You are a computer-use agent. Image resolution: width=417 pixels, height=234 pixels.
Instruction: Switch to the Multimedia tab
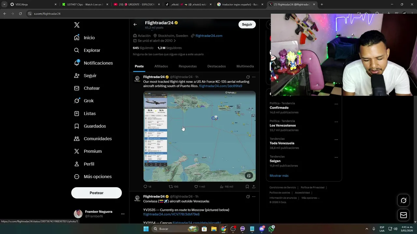(x=245, y=66)
